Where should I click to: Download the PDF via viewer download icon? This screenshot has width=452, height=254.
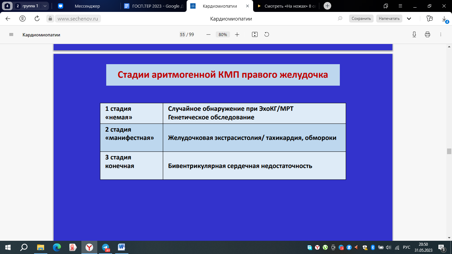[414, 34]
